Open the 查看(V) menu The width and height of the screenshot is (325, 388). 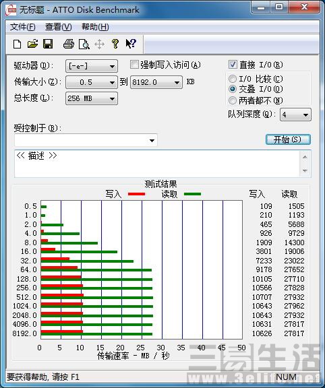click(x=58, y=27)
